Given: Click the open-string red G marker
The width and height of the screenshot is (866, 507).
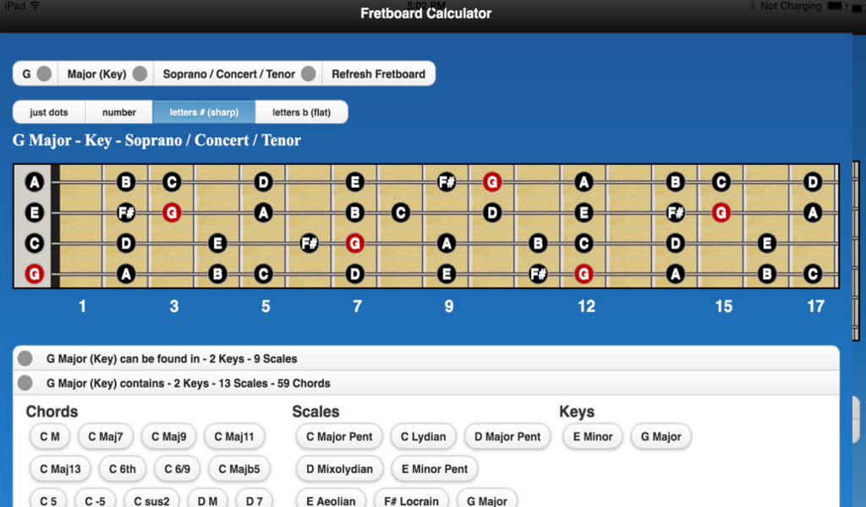Looking at the screenshot, I should click(33, 274).
